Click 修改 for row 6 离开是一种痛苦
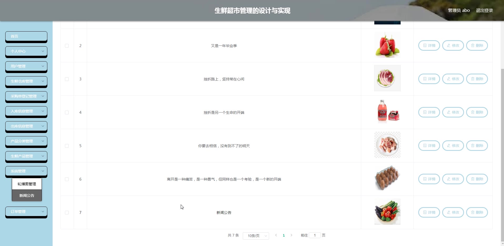The width and height of the screenshot is (504, 246). click(x=453, y=179)
